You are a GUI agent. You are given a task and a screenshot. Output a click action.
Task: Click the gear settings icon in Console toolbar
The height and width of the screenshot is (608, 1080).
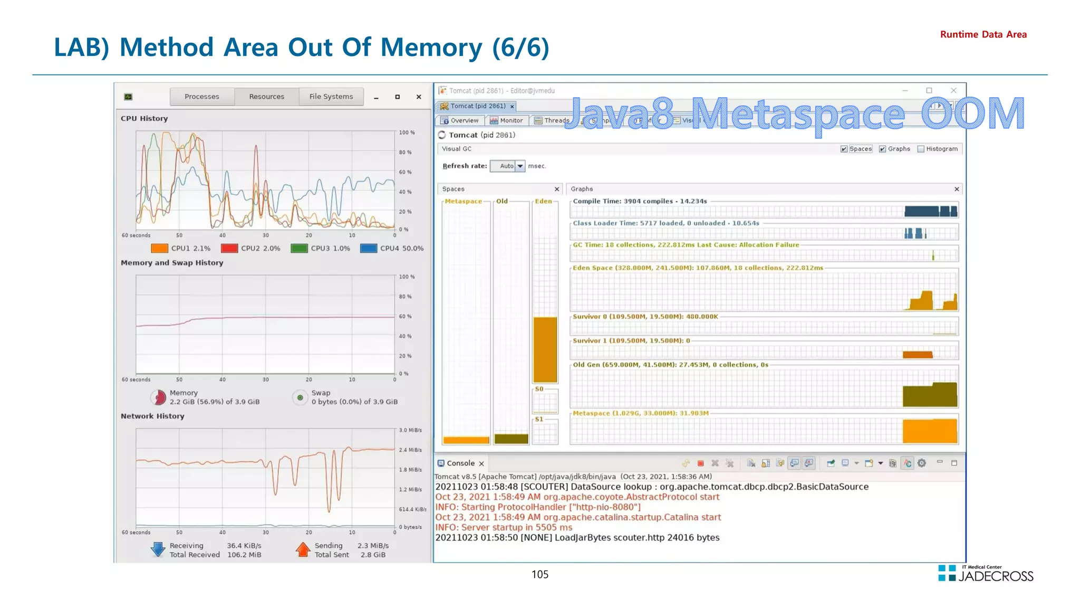(922, 463)
